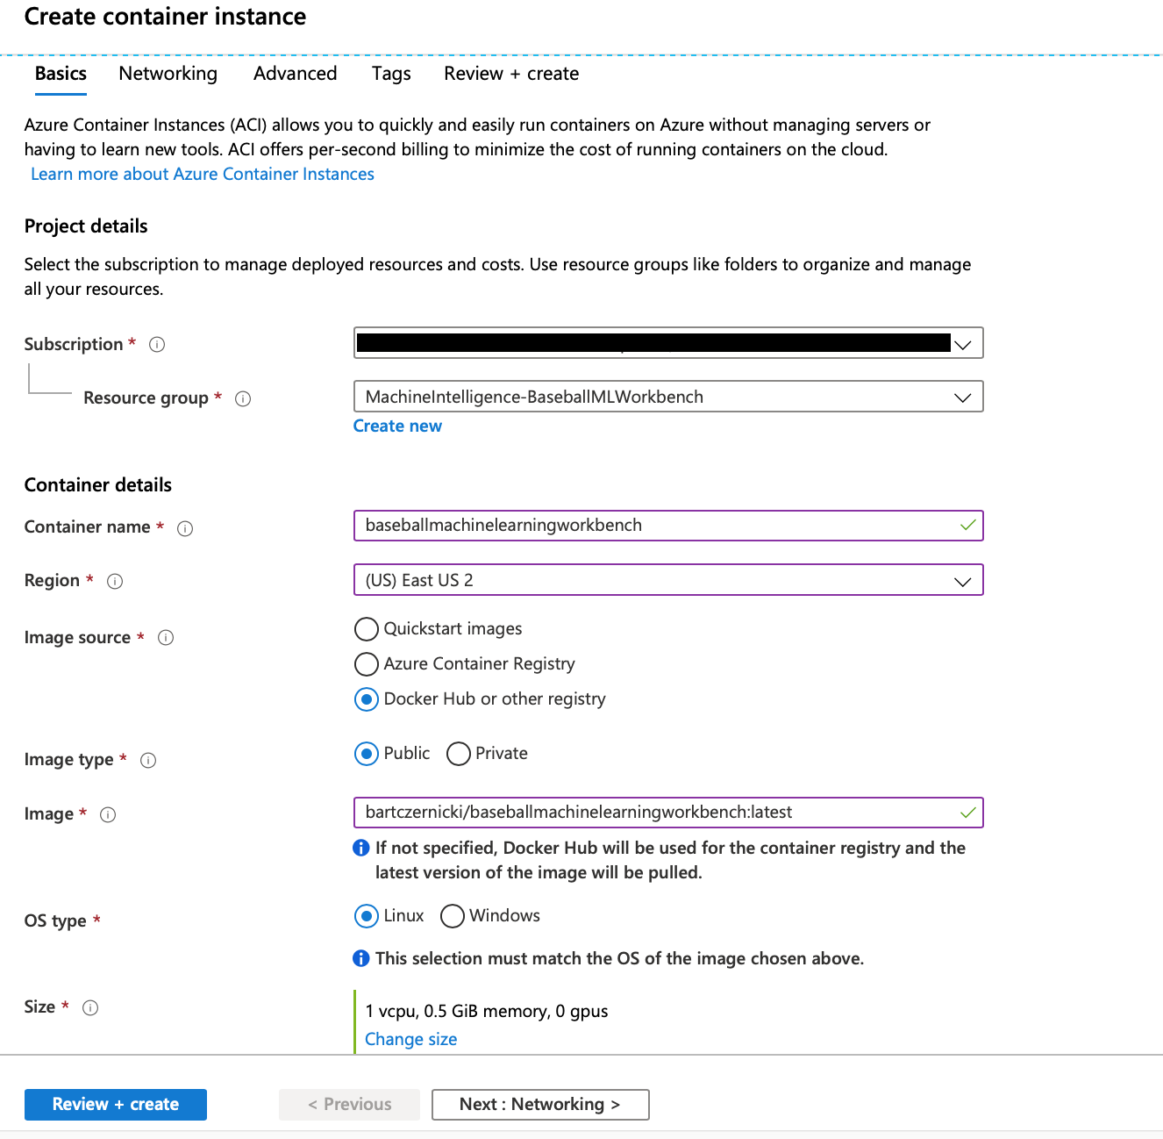Click the Subscription info icon
1163x1139 pixels.
[157, 345]
